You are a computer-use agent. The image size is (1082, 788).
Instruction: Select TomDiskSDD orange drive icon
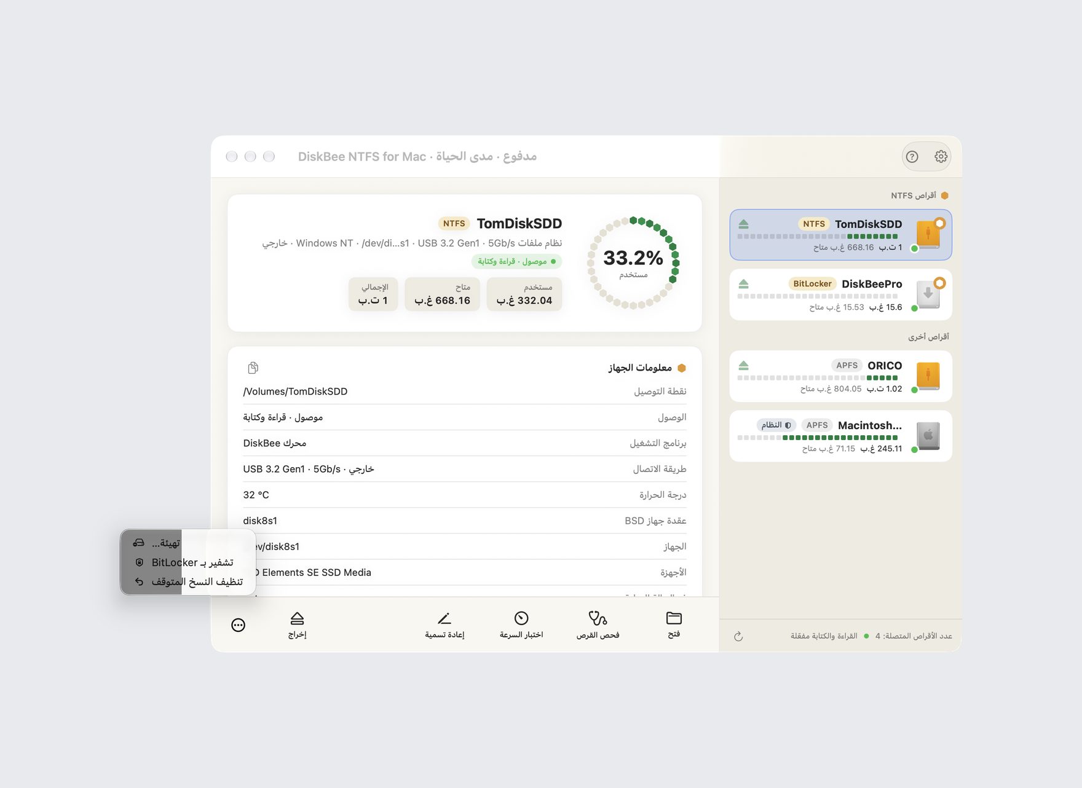click(x=928, y=234)
